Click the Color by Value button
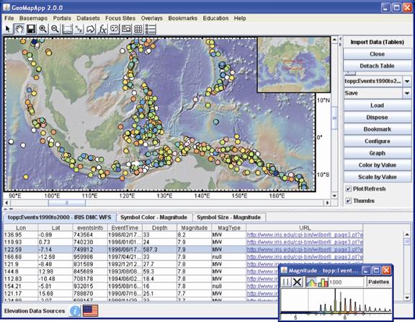 377,165
